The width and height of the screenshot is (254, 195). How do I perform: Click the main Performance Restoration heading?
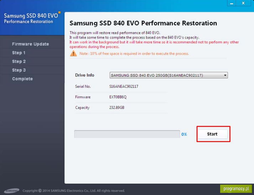pyautogui.click(x=143, y=23)
